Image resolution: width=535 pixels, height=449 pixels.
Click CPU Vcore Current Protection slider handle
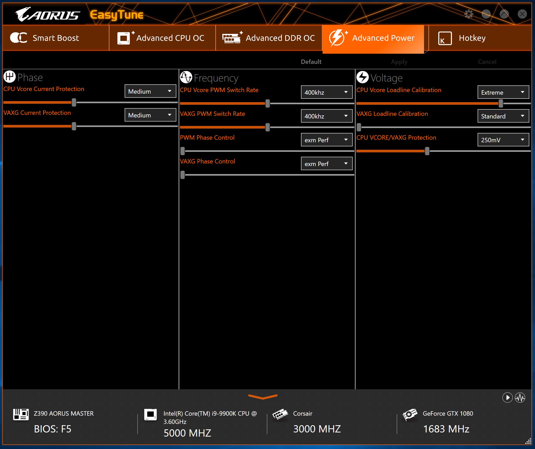pyautogui.click(x=74, y=102)
